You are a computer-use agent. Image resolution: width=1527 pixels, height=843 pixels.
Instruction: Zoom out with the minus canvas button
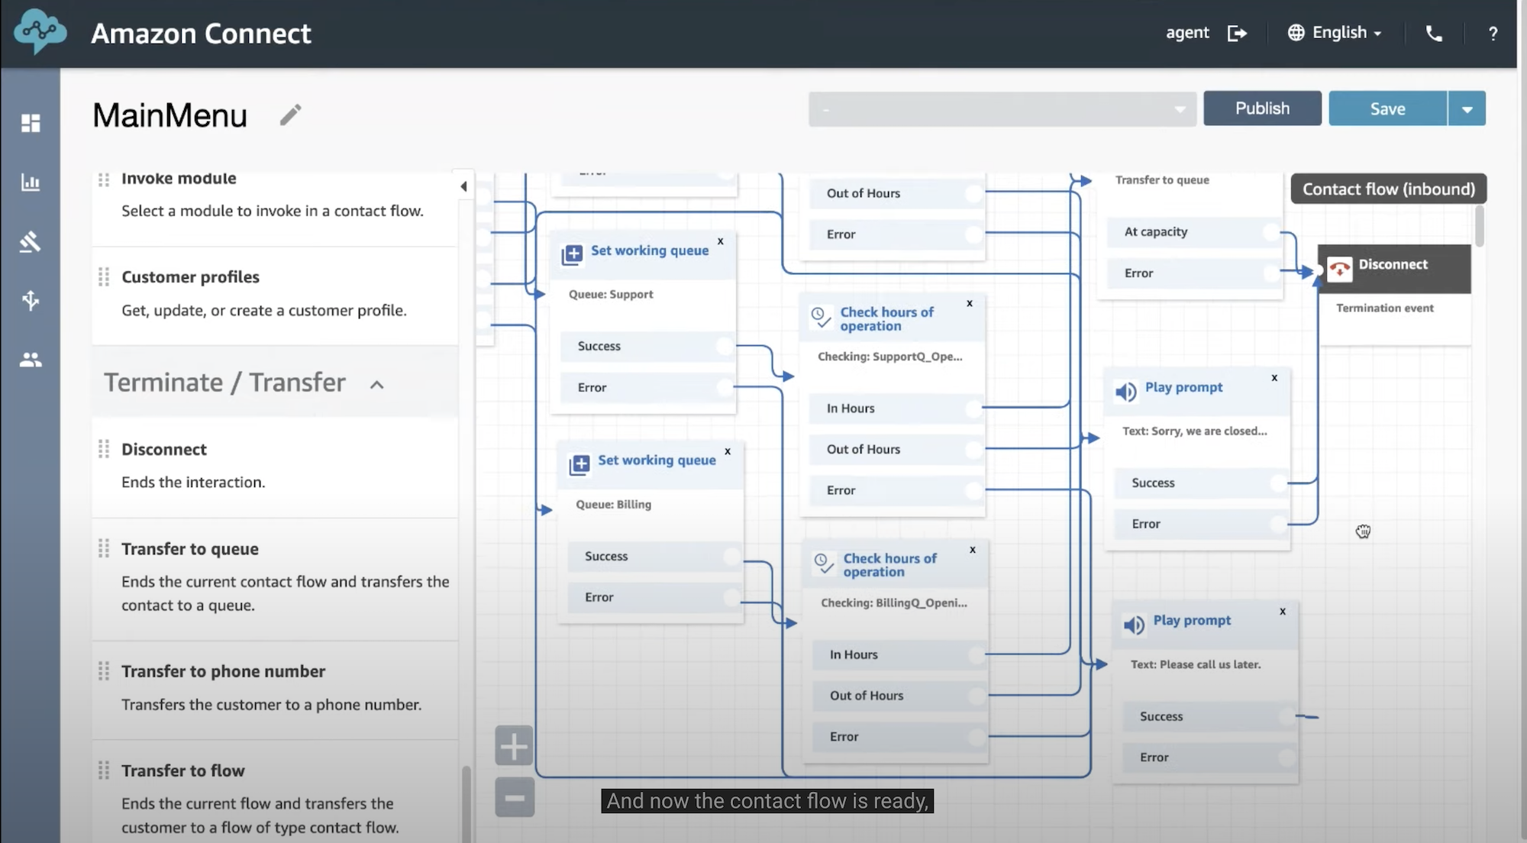(x=514, y=798)
